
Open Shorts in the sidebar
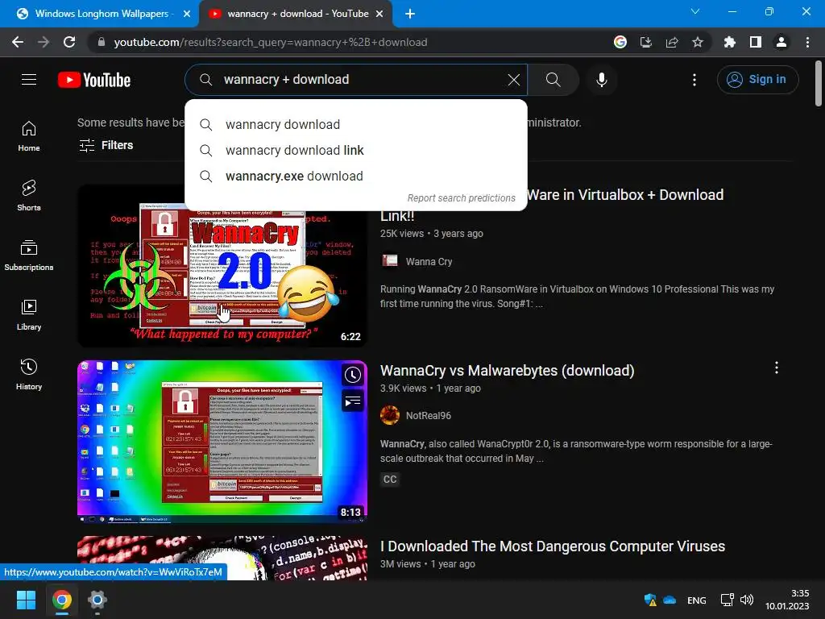[x=29, y=195]
